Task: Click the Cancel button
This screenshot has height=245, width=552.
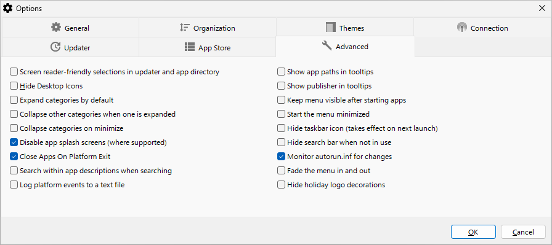Action: pos(523,232)
